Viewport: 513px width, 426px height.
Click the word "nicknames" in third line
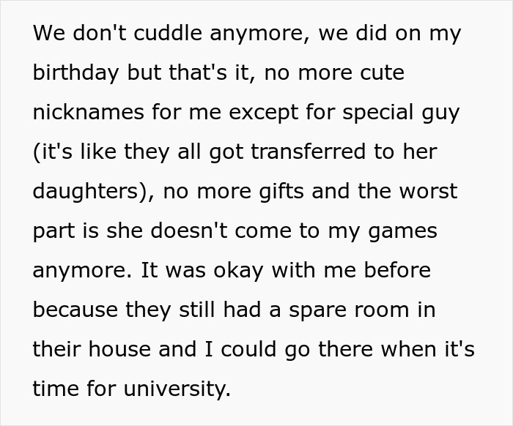pos(89,112)
